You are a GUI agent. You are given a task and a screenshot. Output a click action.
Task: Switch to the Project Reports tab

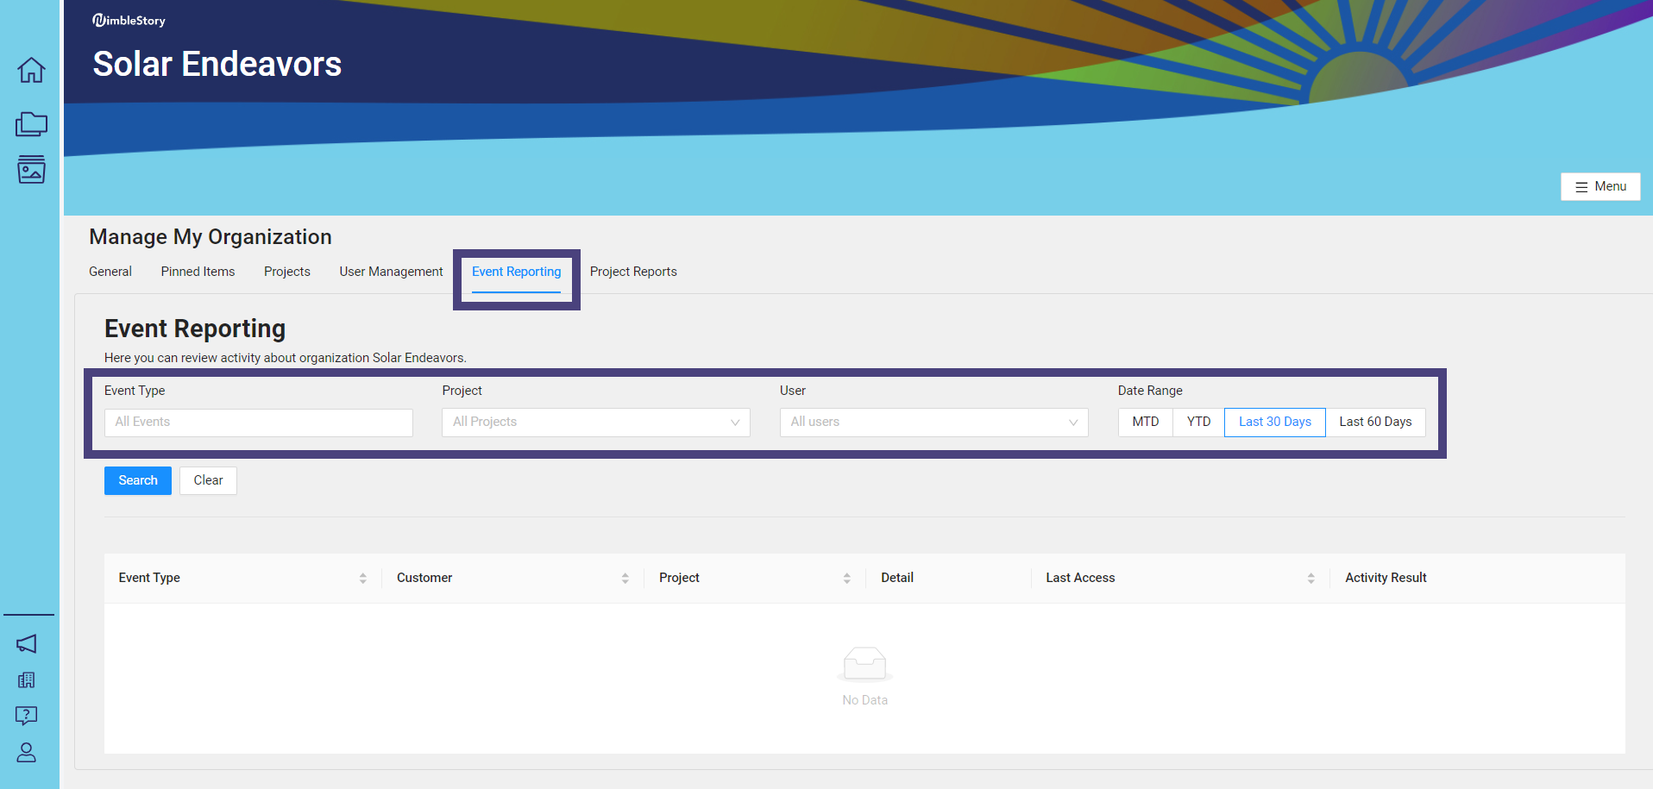633,272
